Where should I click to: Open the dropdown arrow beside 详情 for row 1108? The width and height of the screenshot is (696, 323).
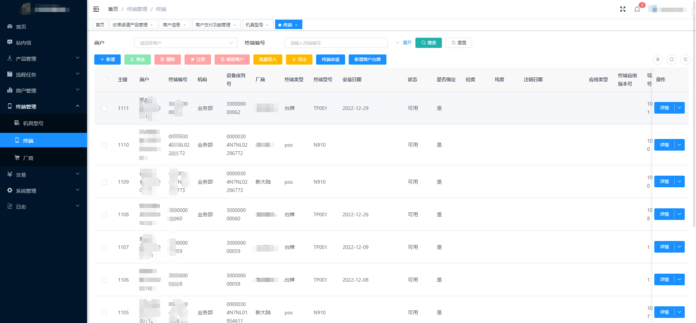click(679, 214)
